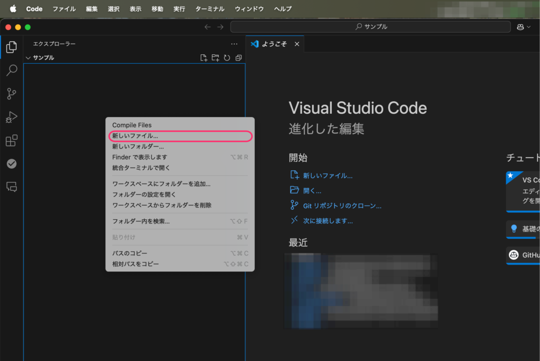
Task: Collapse all folders in Explorer
Action: [238, 58]
